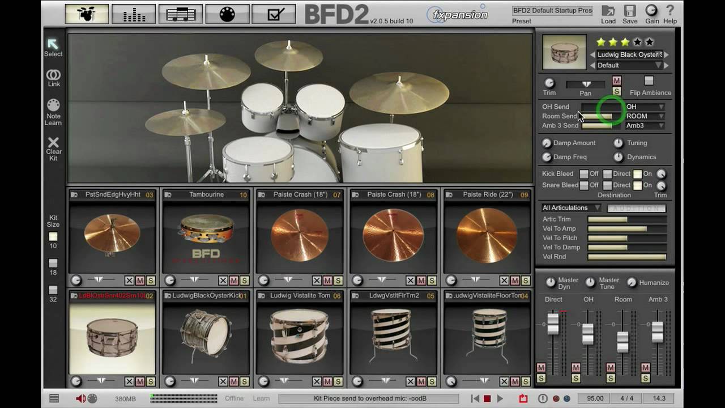Click the Vel Rnd slider
This screenshot has width=725, height=408.
(x=627, y=257)
